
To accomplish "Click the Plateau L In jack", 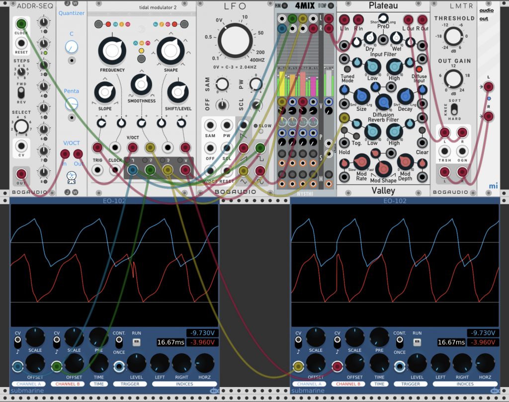I will (x=344, y=19).
